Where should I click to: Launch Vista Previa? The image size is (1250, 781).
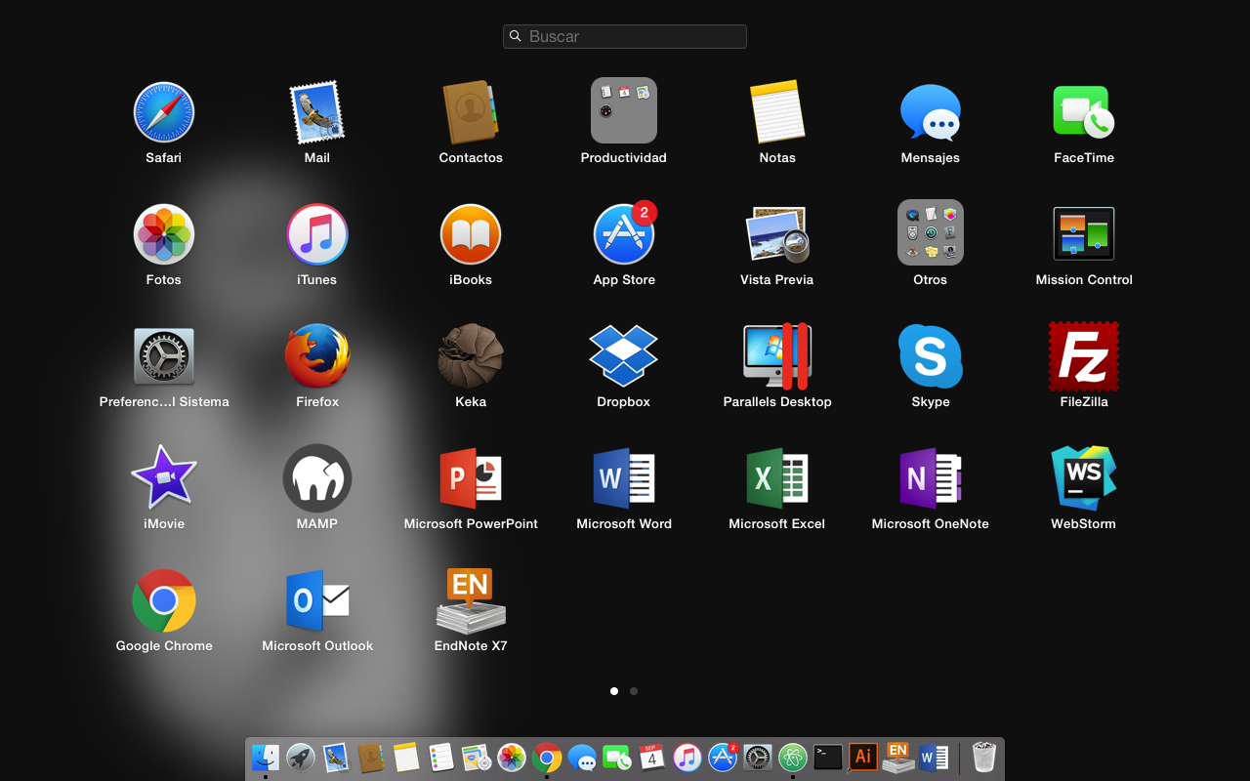click(x=777, y=234)
